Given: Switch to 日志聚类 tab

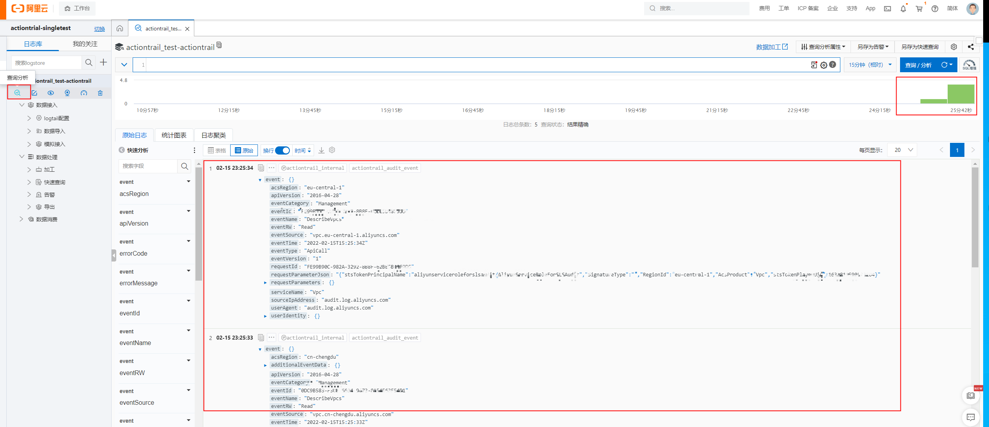Looking at the screenshot, I should (213, 135).
